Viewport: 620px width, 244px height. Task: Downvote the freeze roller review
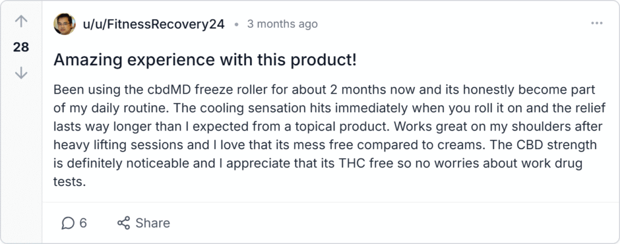(21, 72)
